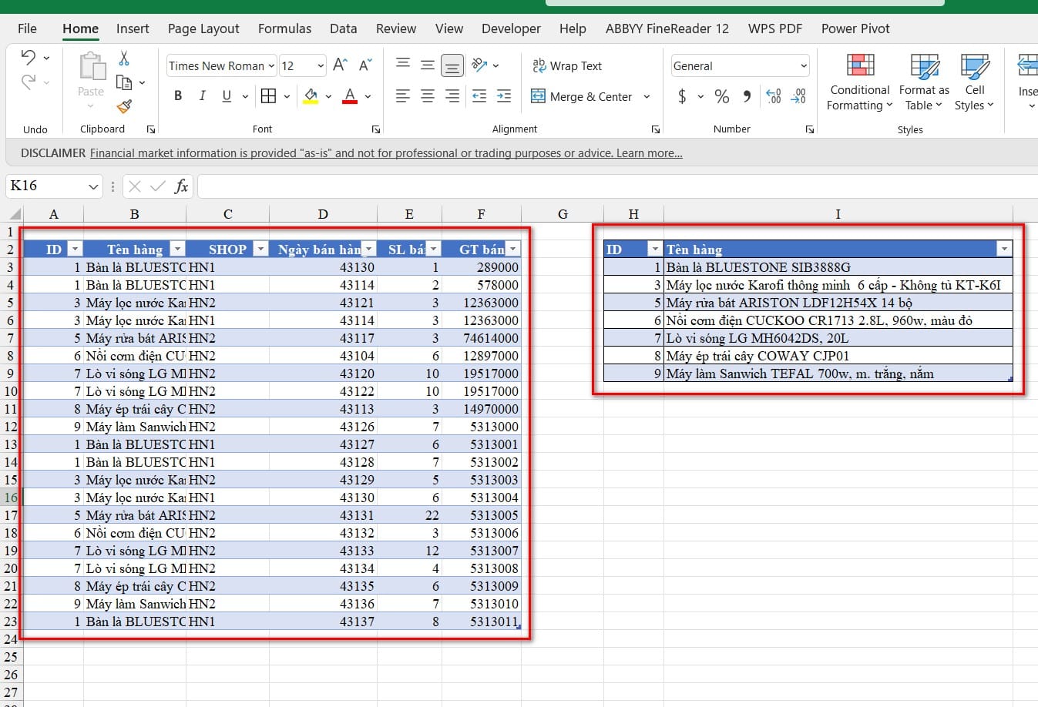The height and width of the screenshot is (707, 1038).
Task: Decrease font size with the smaller A
Action: point(365,65)
